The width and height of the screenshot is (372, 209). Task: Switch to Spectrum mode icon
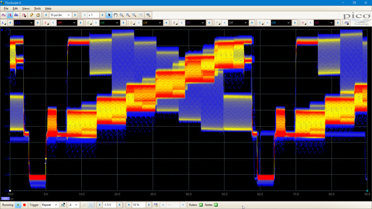pos(16,15)
